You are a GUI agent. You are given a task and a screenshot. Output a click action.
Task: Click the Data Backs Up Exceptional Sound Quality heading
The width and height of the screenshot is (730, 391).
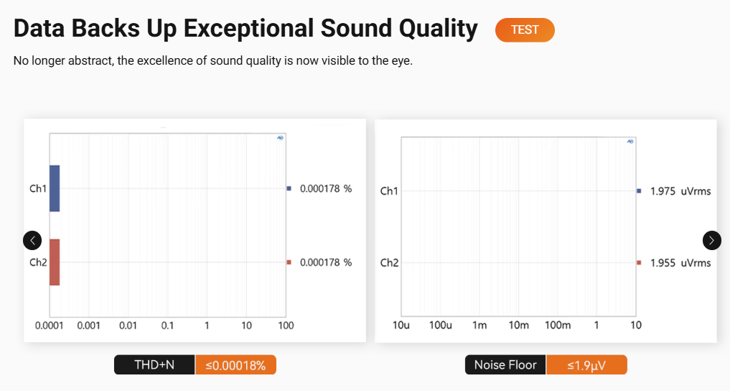point(245,29)
